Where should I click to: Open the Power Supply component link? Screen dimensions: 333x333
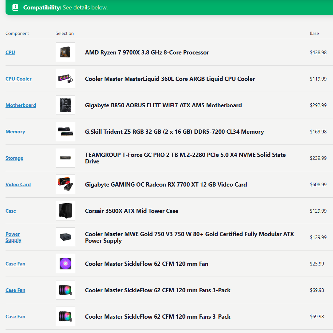pyautogui.click(x=13, y=237)
